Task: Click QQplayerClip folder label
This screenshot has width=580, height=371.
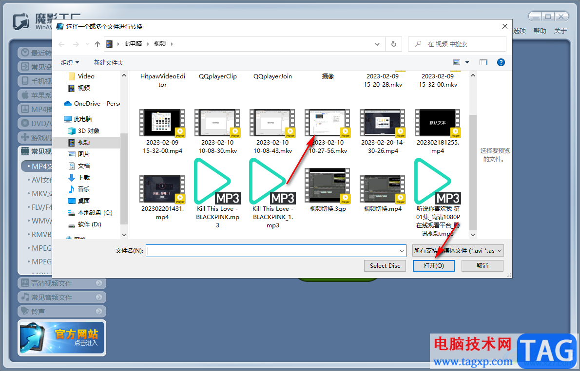Action: 217,76
